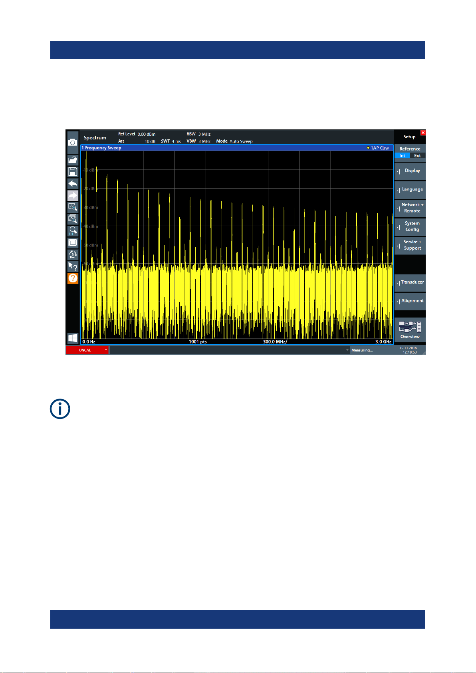
Task: Click the 1001 pts sweep points label
Action: [198, 342]
